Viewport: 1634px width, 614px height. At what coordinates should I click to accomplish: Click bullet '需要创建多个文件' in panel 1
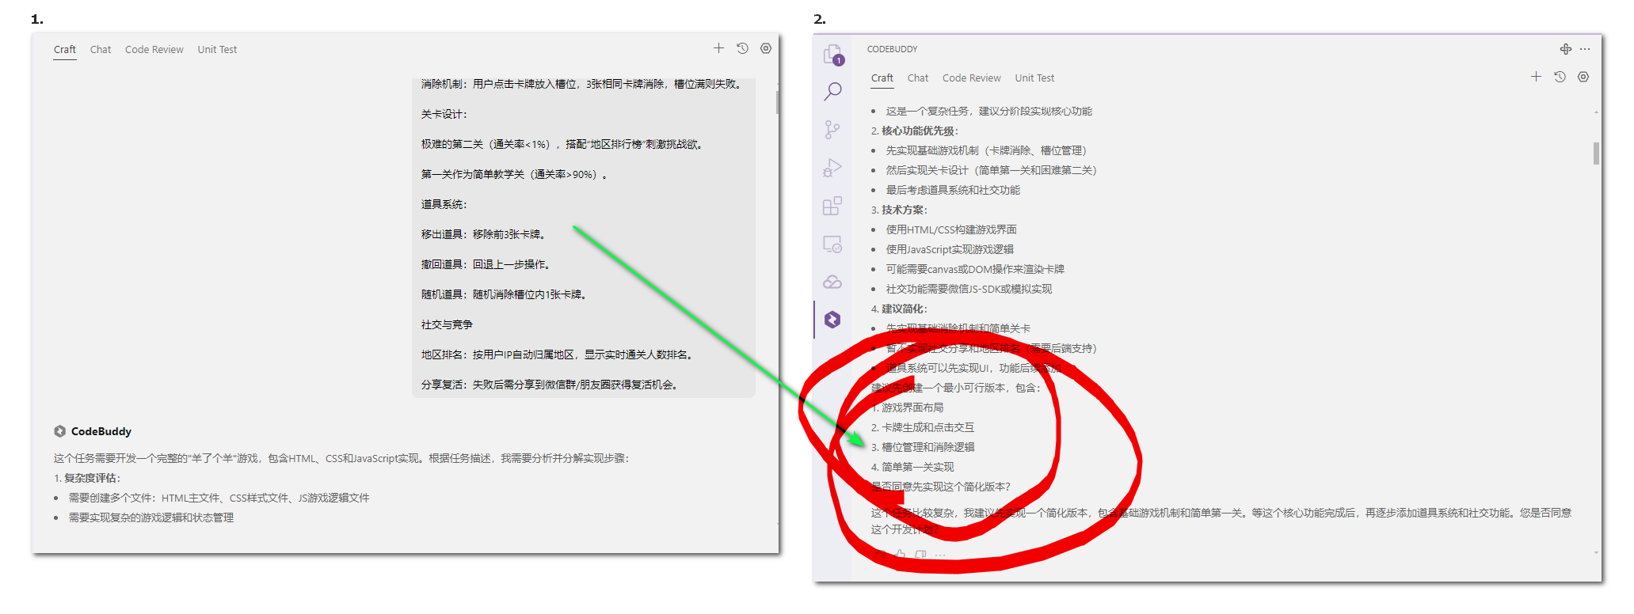[219, 498]
